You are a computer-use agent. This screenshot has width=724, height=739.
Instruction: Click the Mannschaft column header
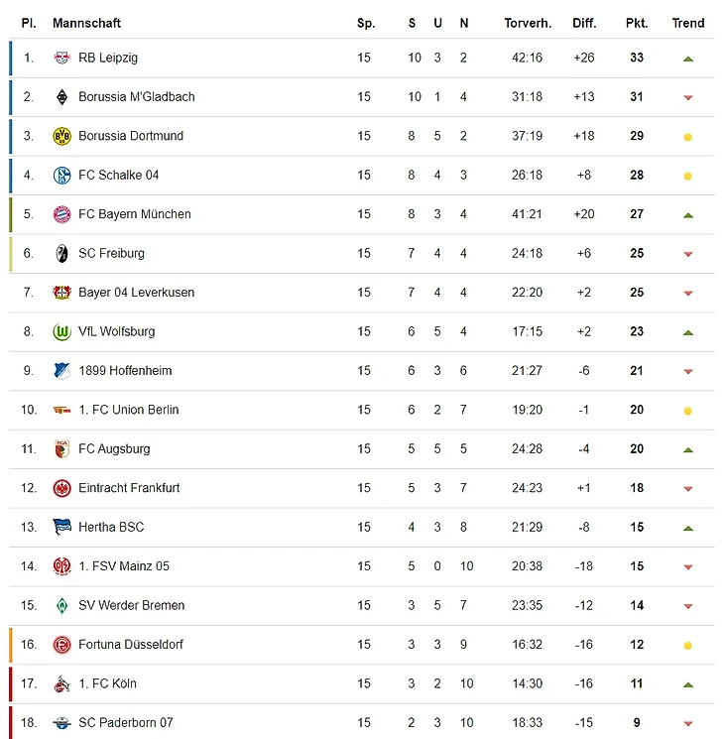click(86, 23)
